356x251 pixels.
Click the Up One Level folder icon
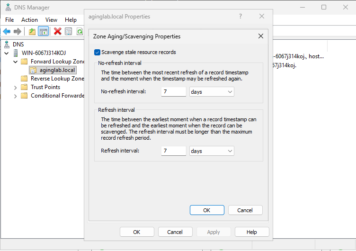click(32, 31)
